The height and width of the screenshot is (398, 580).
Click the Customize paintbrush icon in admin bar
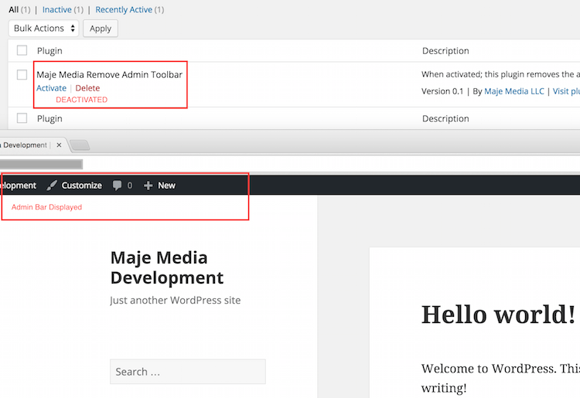pos(52,185)
